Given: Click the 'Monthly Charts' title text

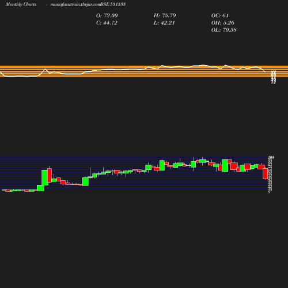Looking at the screenshot, I should pos(21,4).
